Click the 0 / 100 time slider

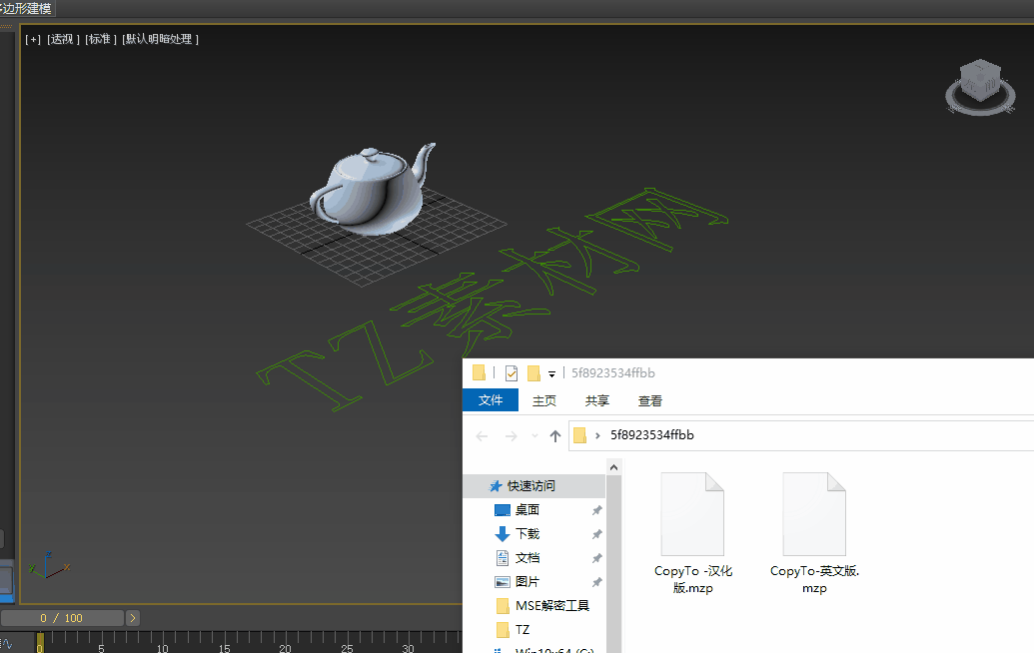(62, 618)
